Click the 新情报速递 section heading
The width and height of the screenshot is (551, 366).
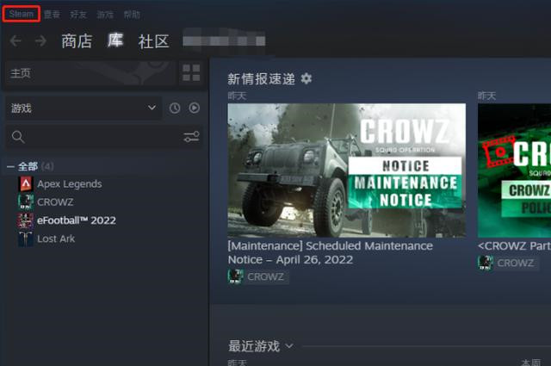(261, 78)
